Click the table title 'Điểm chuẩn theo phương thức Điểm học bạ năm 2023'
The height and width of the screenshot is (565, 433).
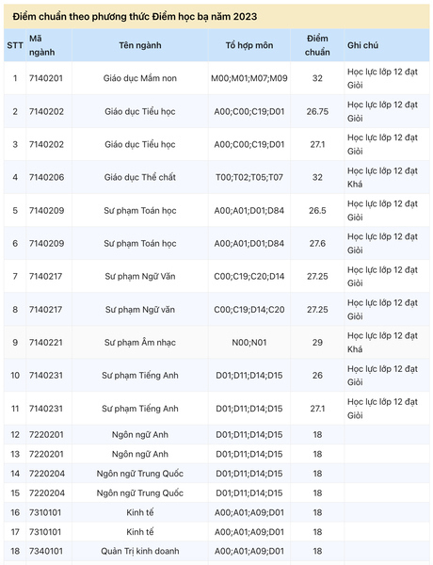point(135,17)
